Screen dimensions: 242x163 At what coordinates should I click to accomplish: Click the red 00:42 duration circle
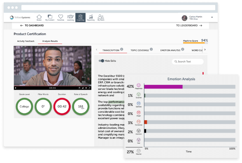[x=62, y=107]
